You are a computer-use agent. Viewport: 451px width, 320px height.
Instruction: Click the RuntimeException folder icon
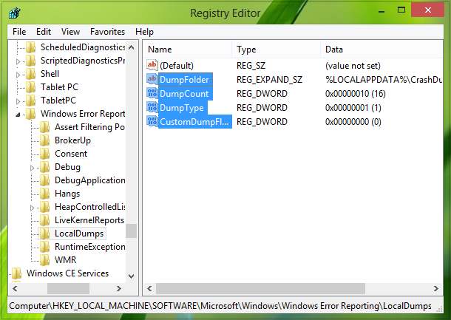point(45,247)
